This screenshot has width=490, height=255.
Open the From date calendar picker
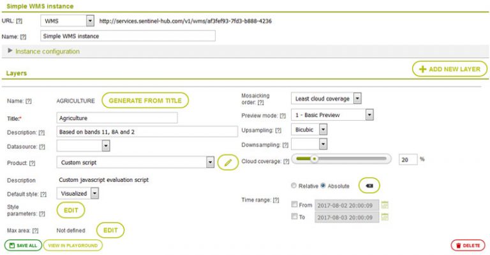point(385,205)
